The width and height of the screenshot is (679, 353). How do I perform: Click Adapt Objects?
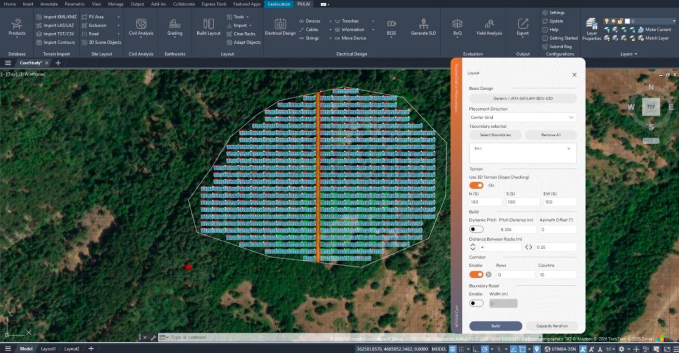244,42
